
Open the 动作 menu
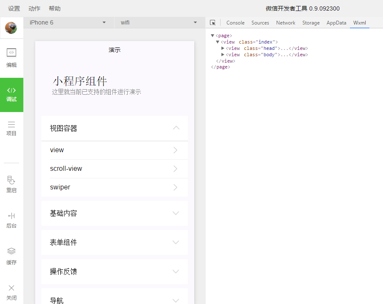pyautogui.click(x=34, y=8)
